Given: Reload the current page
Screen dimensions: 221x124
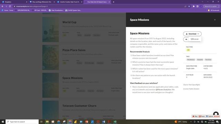Looking at the screenshot, I should pos(10,6).
